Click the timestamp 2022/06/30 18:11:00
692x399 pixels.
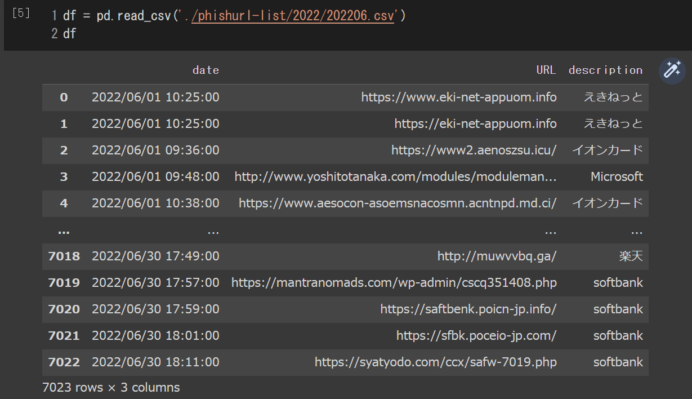[155, 362]
